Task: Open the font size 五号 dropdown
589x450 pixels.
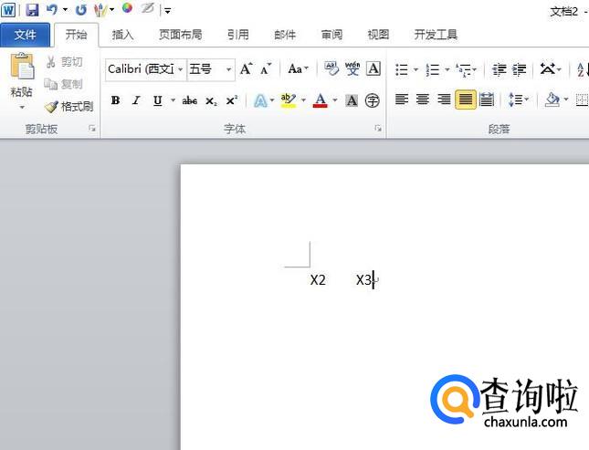Action: tap(228, 69)
